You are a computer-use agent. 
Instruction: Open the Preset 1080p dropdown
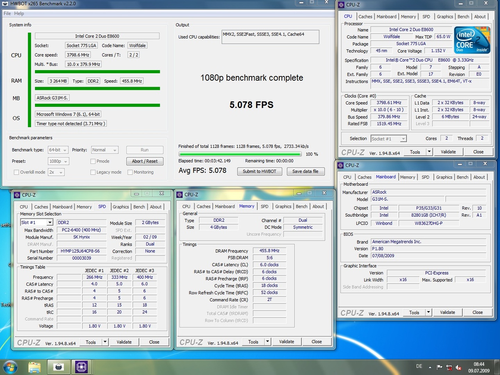[x=58, y=161]
